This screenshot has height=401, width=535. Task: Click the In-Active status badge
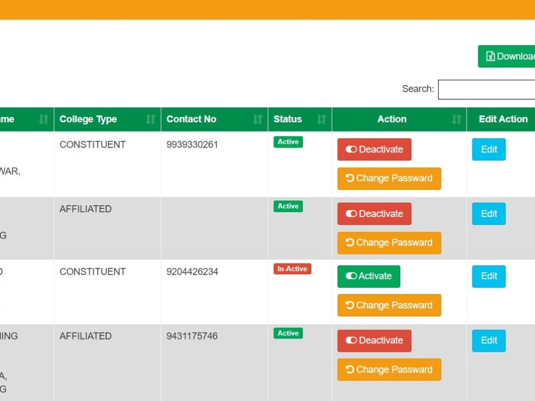(x=293, y=269)
